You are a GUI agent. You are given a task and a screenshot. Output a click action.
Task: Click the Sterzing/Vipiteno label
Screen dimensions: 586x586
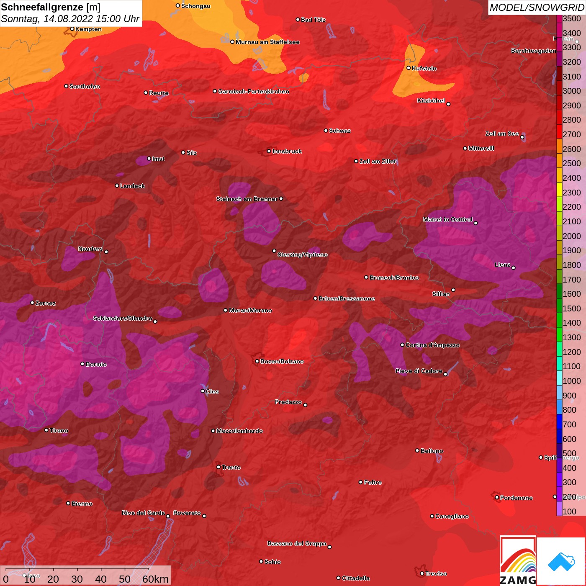(x=303, y=254)
